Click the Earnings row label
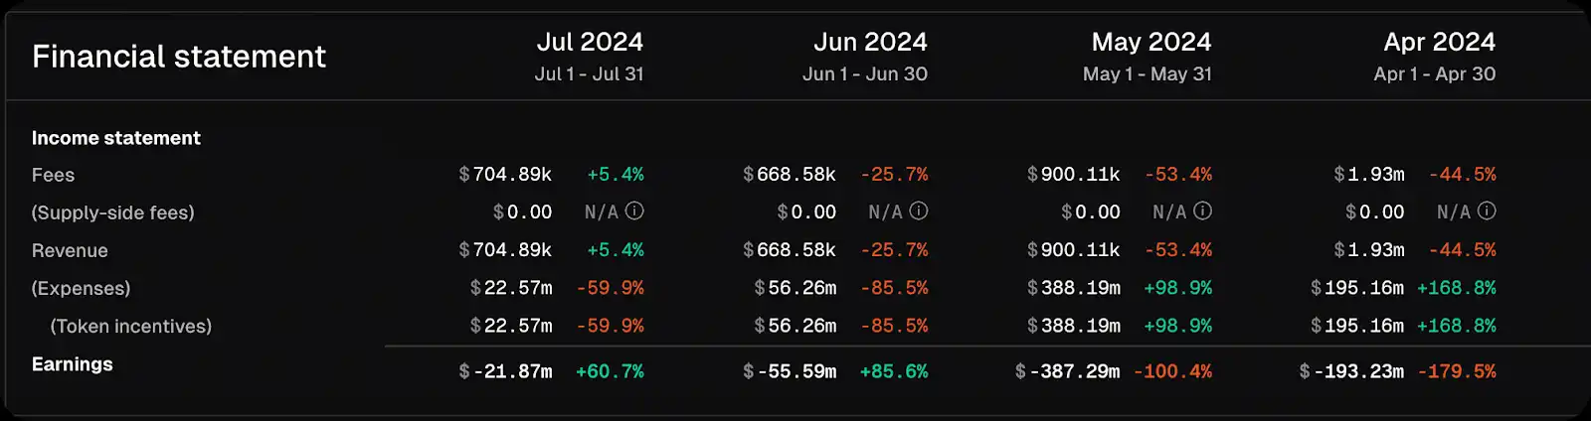 (x=73, y=364)
